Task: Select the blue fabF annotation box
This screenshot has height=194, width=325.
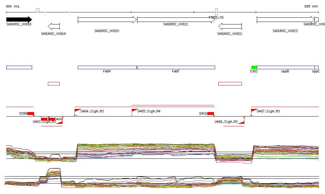Action: click(x=176, y=67)
